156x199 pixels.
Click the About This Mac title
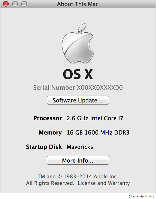(78, 4)
